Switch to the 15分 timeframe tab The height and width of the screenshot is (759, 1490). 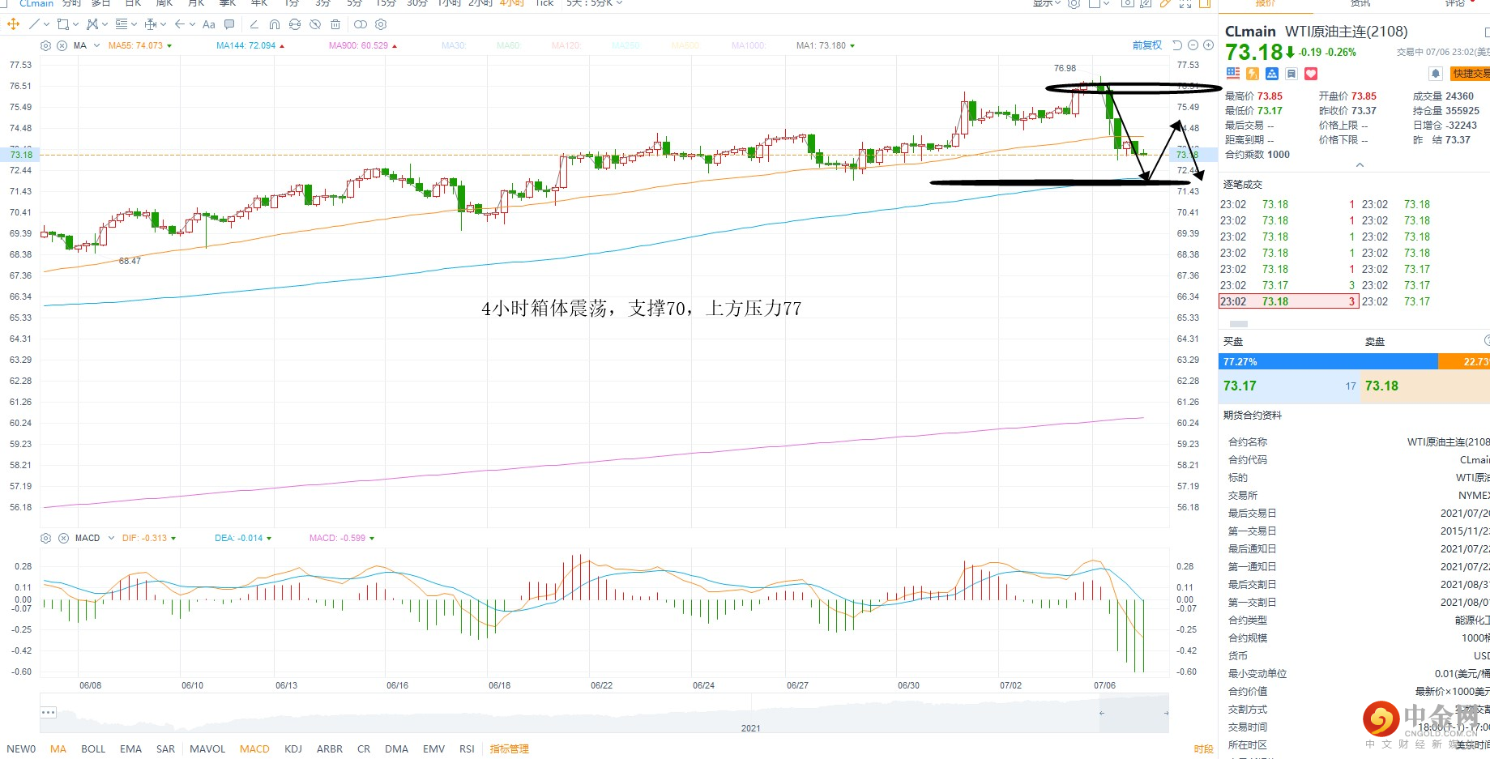point(386,3)
